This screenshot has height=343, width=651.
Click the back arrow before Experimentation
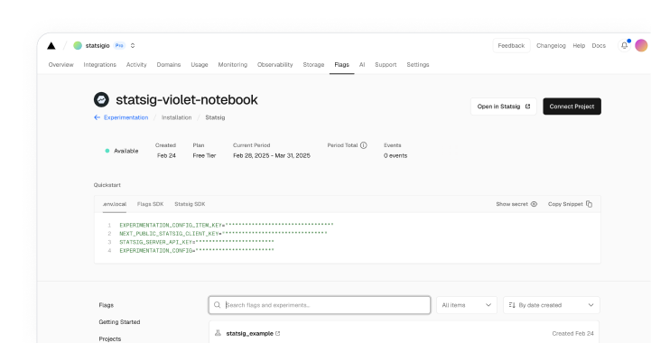click(97, 117)
